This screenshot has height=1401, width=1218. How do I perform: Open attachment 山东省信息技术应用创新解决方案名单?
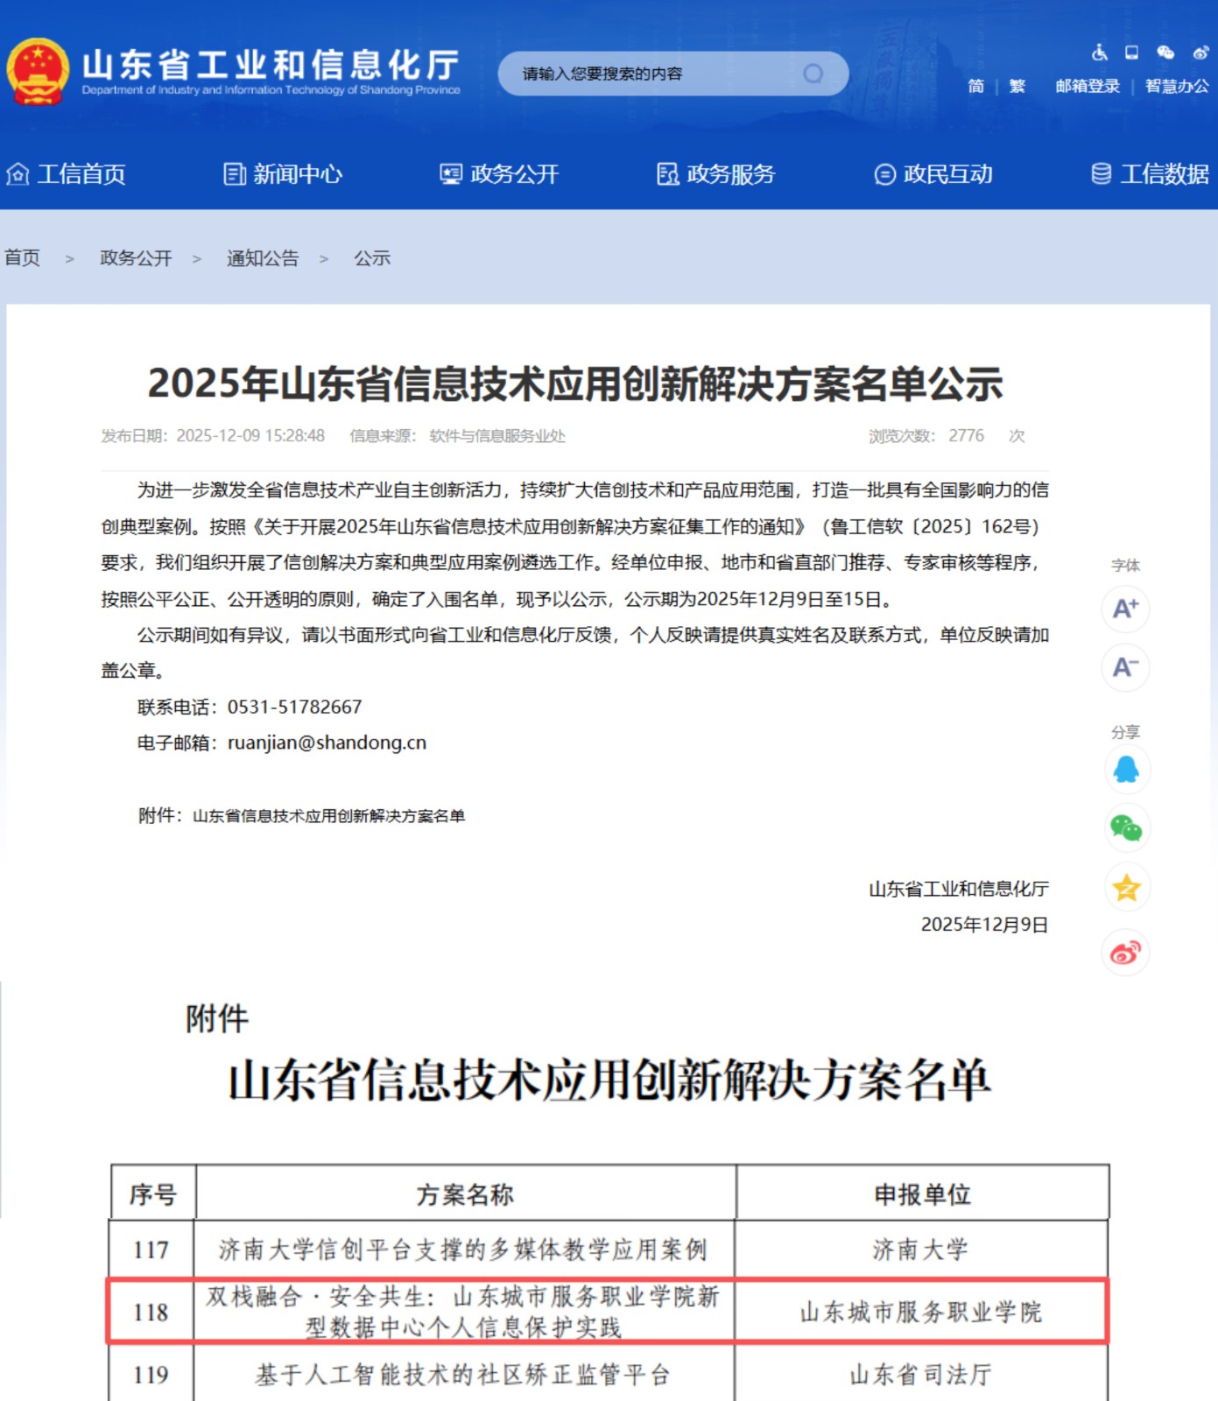(x=328, y=816)
